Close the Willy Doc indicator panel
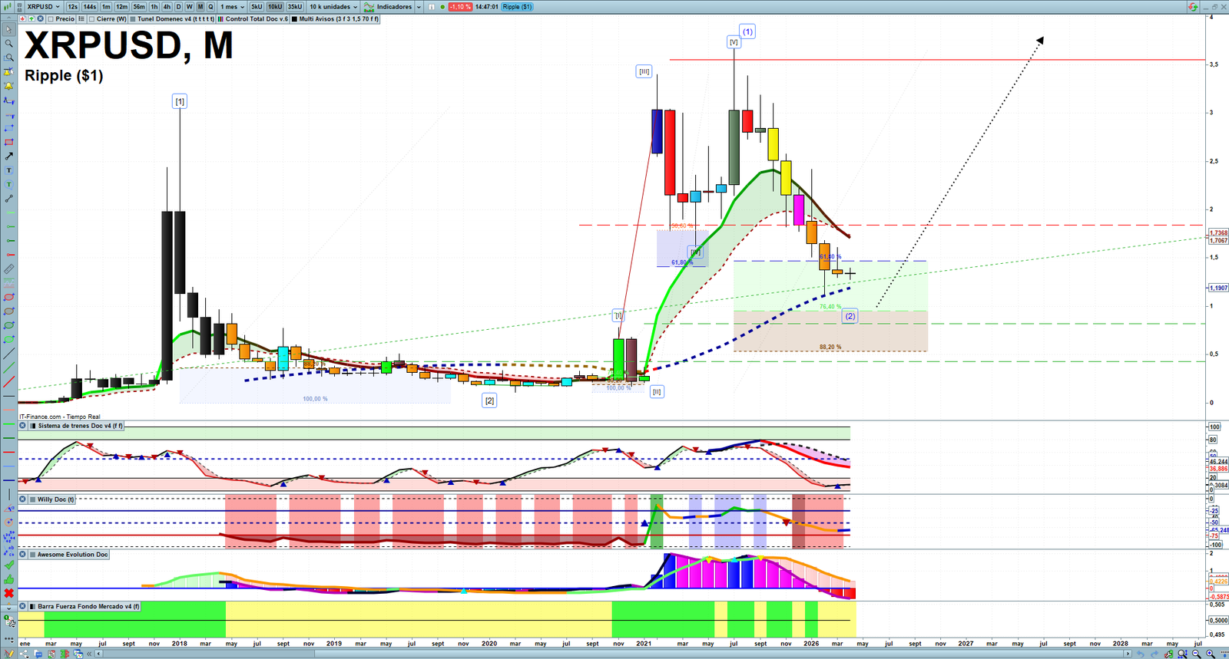 coord(22,499)
